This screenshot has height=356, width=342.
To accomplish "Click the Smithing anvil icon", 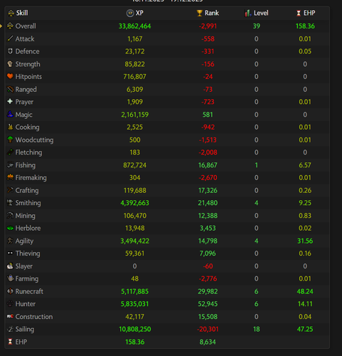I will 10,202.
